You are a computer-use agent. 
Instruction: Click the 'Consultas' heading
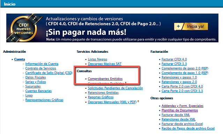[x=84, y=71]
